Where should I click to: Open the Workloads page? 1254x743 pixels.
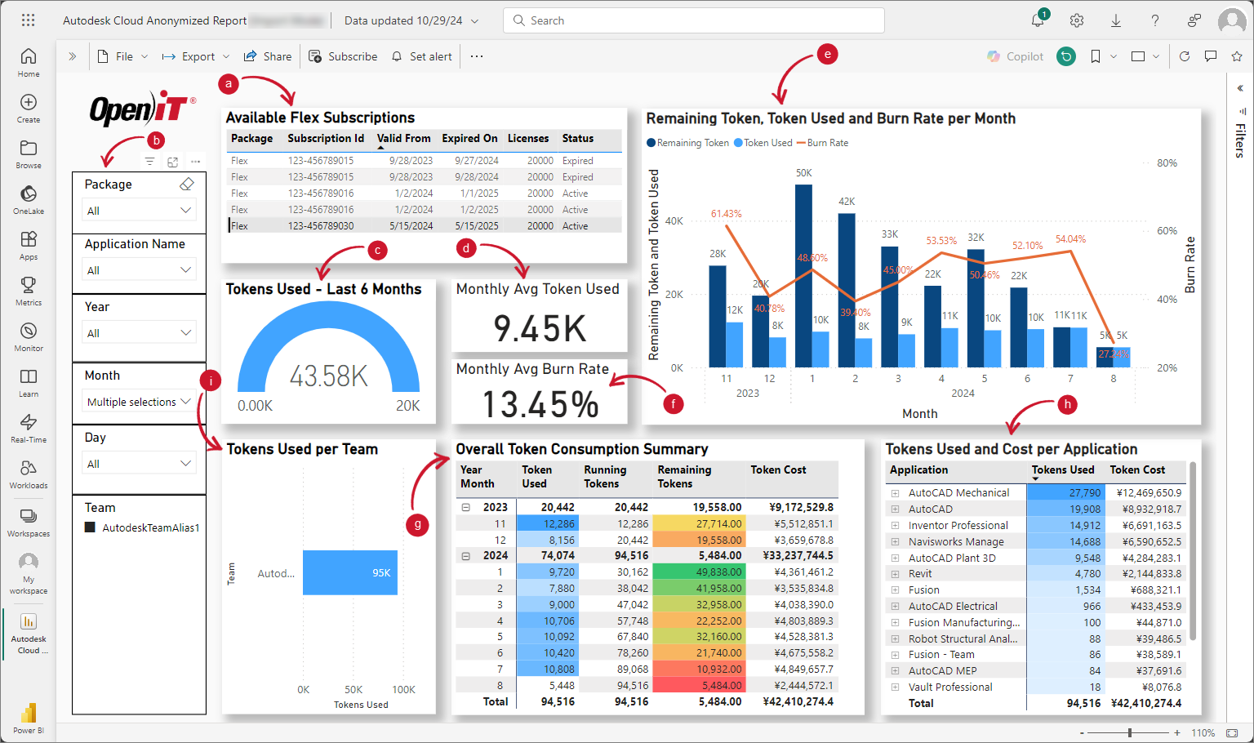click(x=29, y=474)
